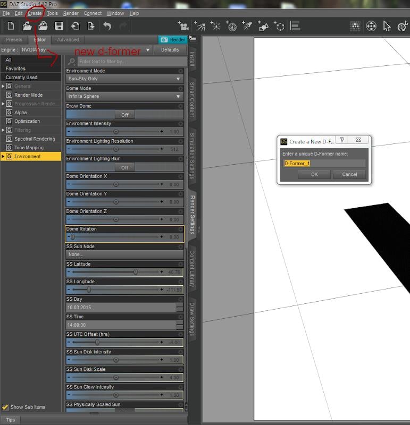This screenshot has width=410, height=425.
Task: Open the Engine NVIDIA Iray dropdown
Action: 86,50
